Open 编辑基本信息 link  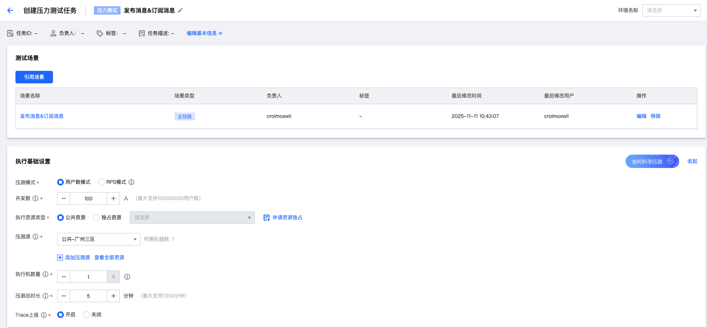pyautogui.click(x=204, y=33)
